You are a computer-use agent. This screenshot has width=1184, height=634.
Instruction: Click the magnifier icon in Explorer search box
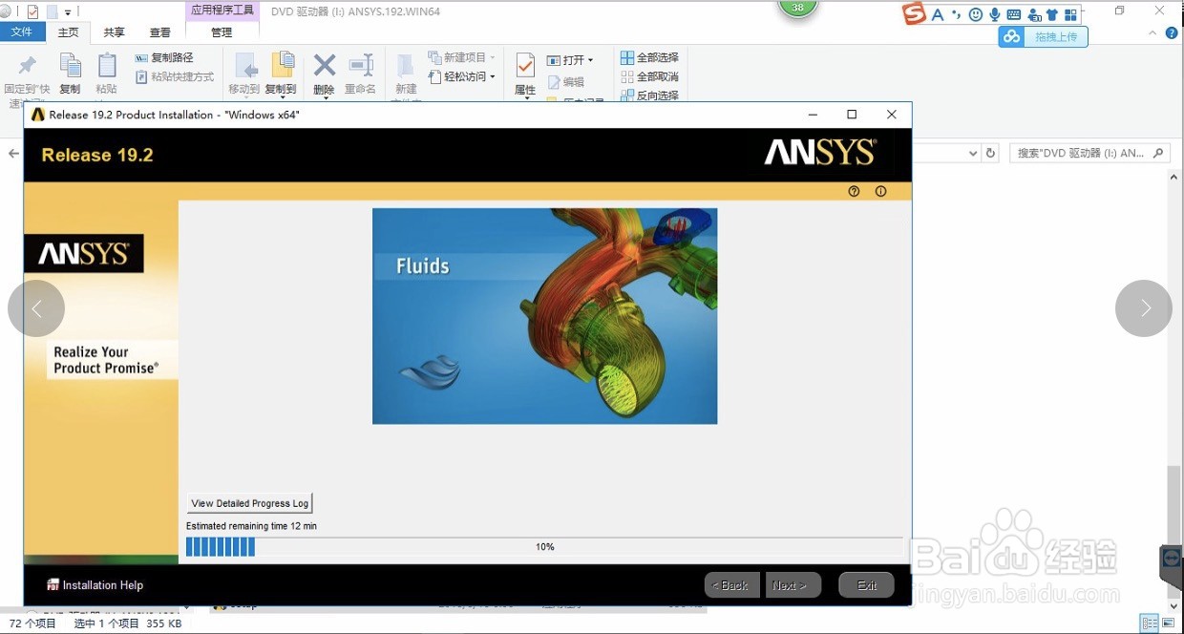1157,153
